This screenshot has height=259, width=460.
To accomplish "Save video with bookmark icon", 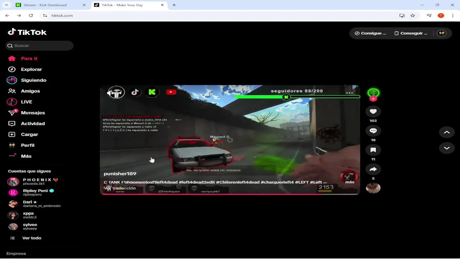I will [373, 150].
